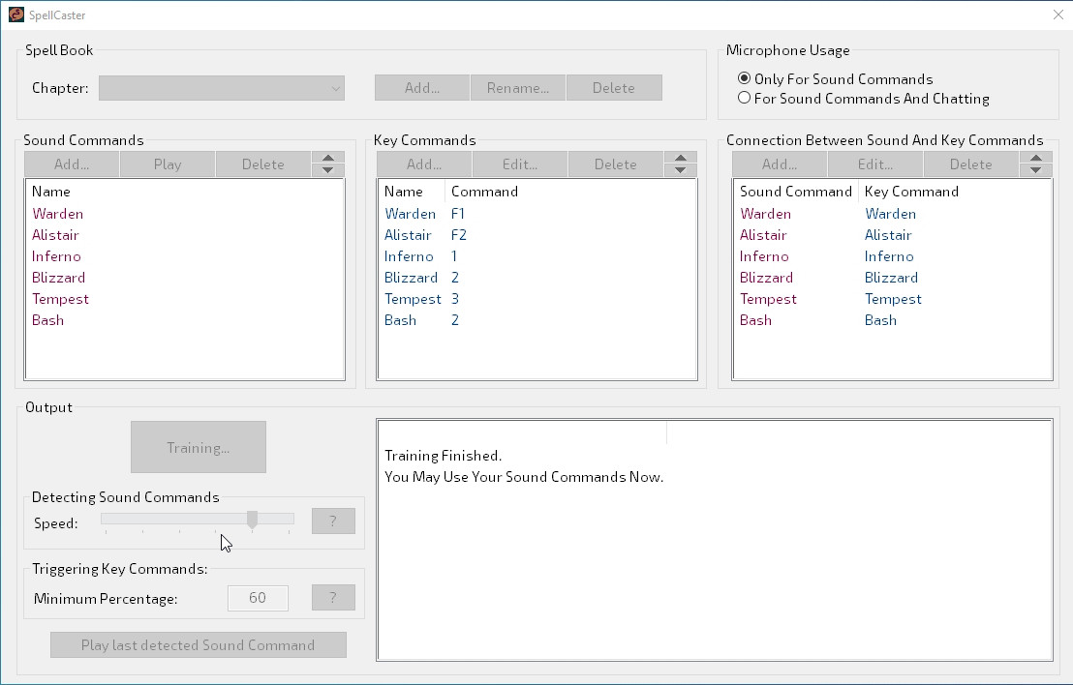The width and height of the screenshot is (1073, 685).
Task: Move Key Commands item up with arrow
Action: point(681,159)
